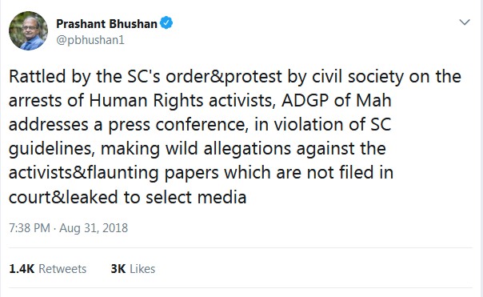The image size is (483, 297).
Task: Click "civil society" in the tweet text
Action: [357, 77]
